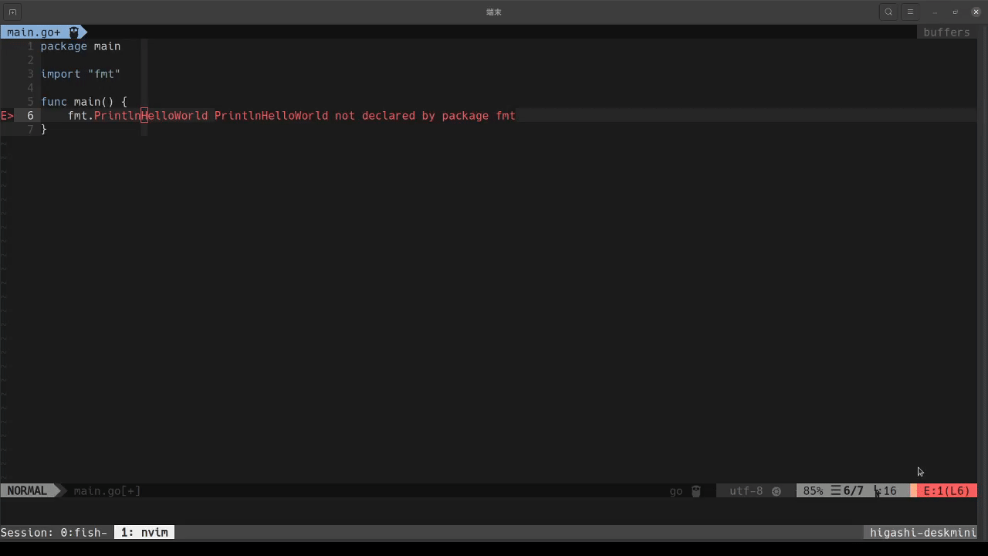Select the main.go+ buffer tab
Screen dimensions: 988x556
(x=32, y=32)
